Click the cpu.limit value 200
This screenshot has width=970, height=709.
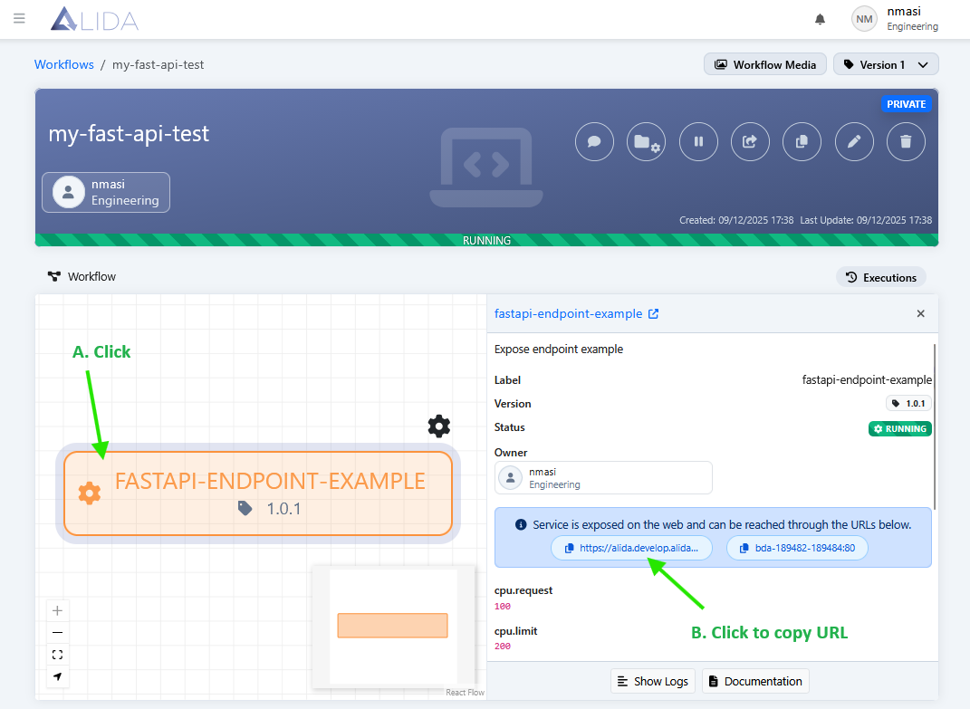[x=503, y=646]
